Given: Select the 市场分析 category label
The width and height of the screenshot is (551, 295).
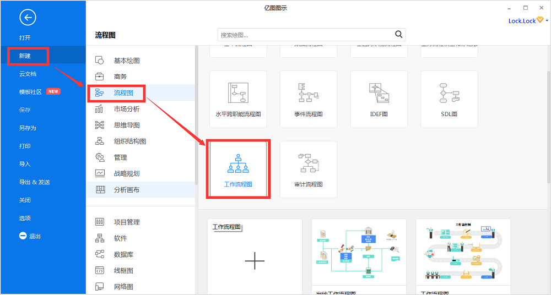Looking at the screenshot, I should click(127, 109).
